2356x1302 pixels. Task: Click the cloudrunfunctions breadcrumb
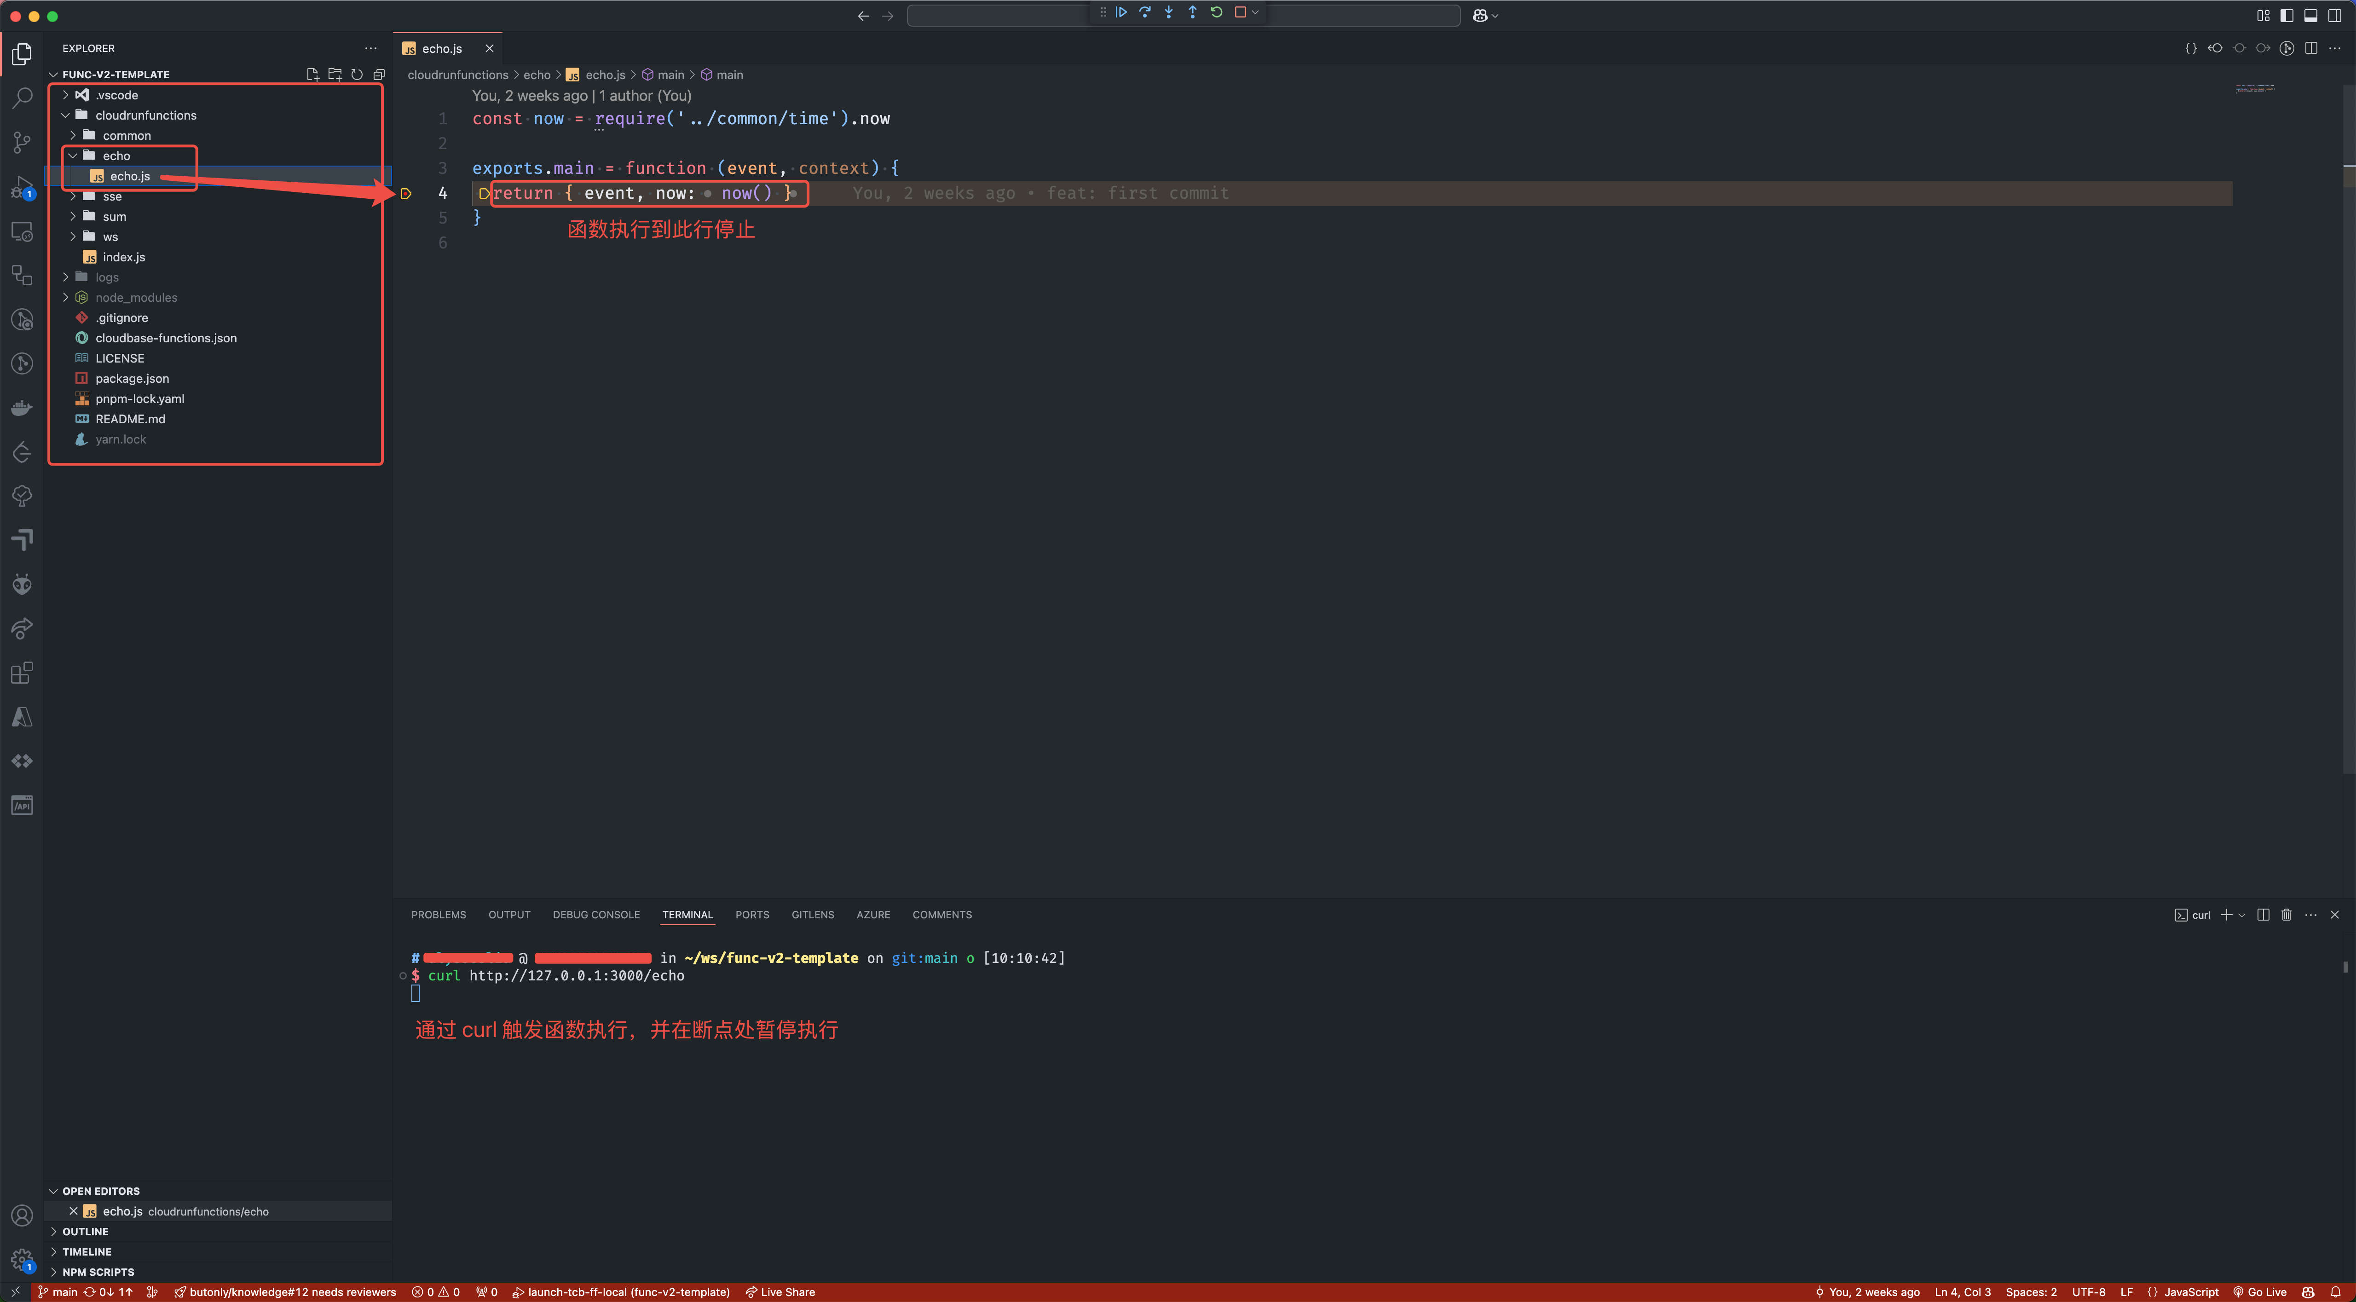point(457,75)
